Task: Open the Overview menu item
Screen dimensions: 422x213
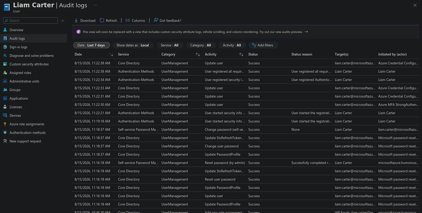Action: (33, 30)
